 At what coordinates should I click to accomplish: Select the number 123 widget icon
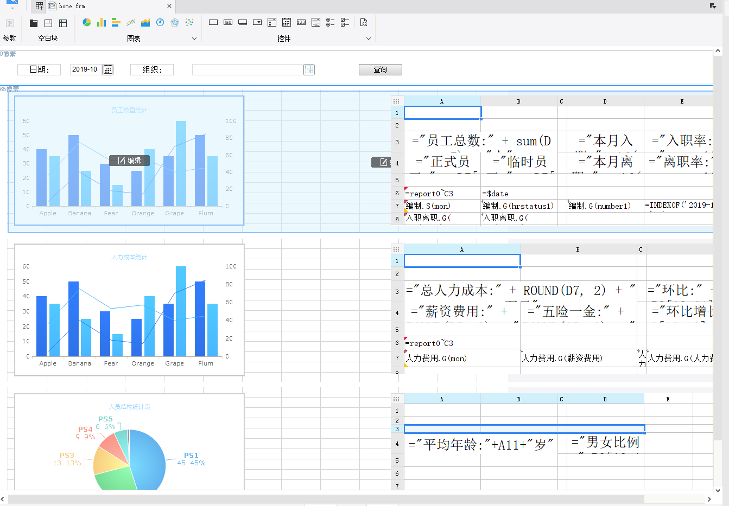point(301,22)
